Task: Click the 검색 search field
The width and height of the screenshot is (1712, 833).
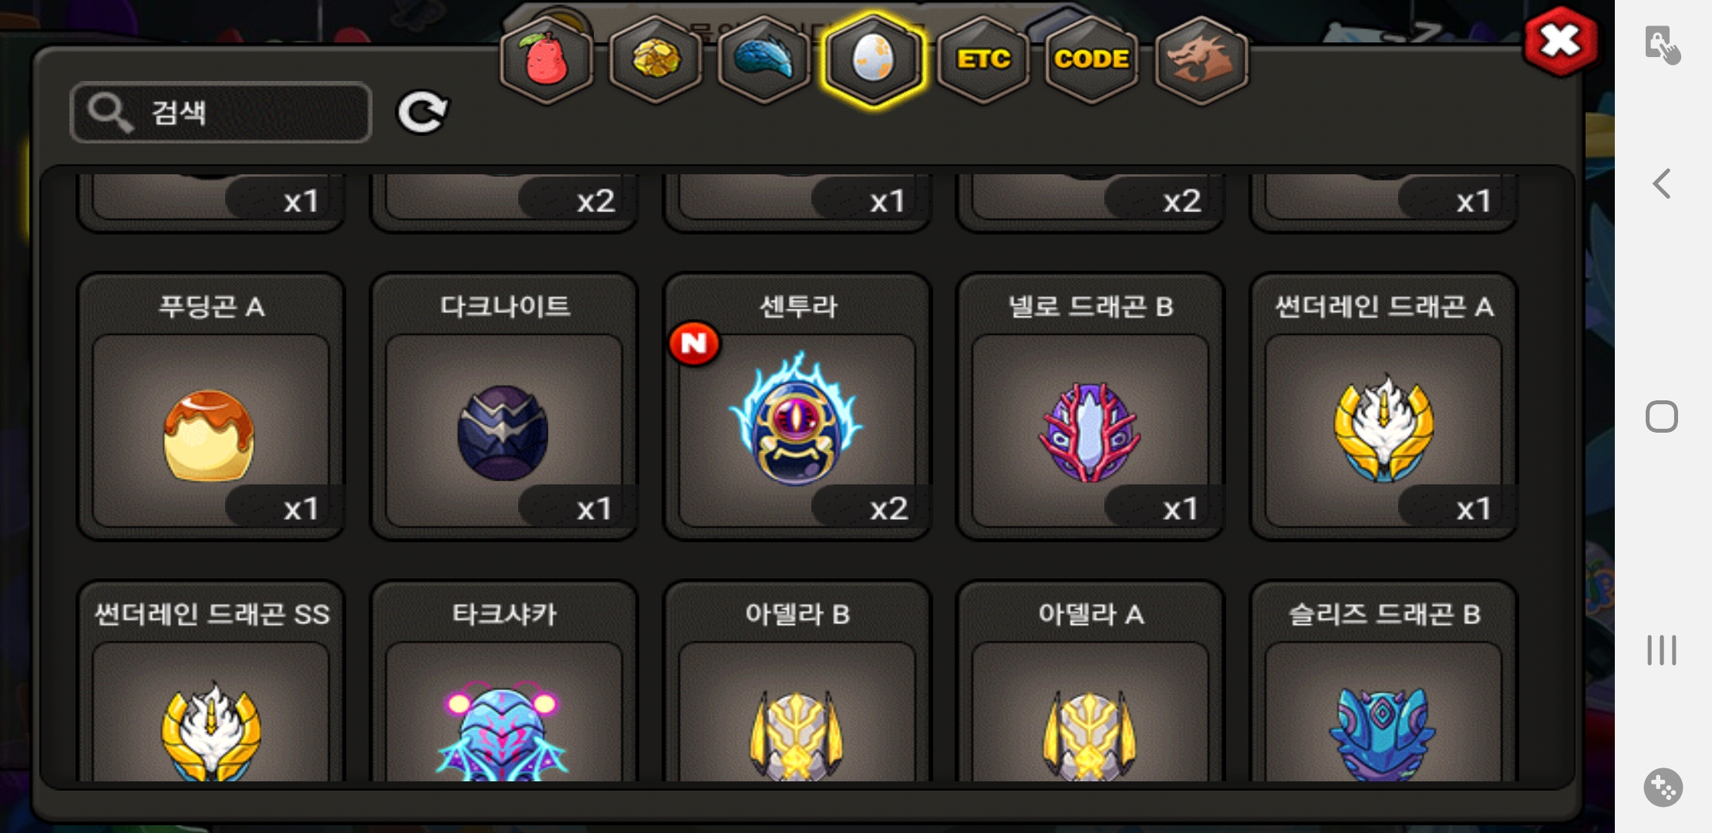Action: coord(221,113)
